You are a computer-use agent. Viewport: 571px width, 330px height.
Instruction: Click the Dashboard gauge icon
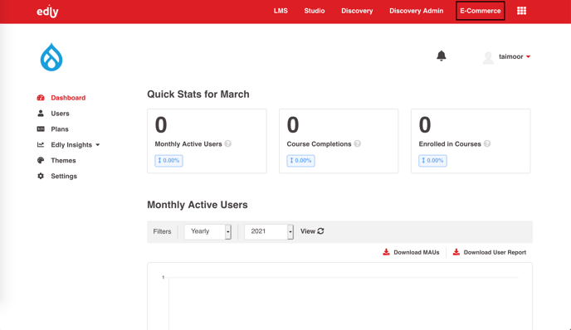click(x=41, y=98)
